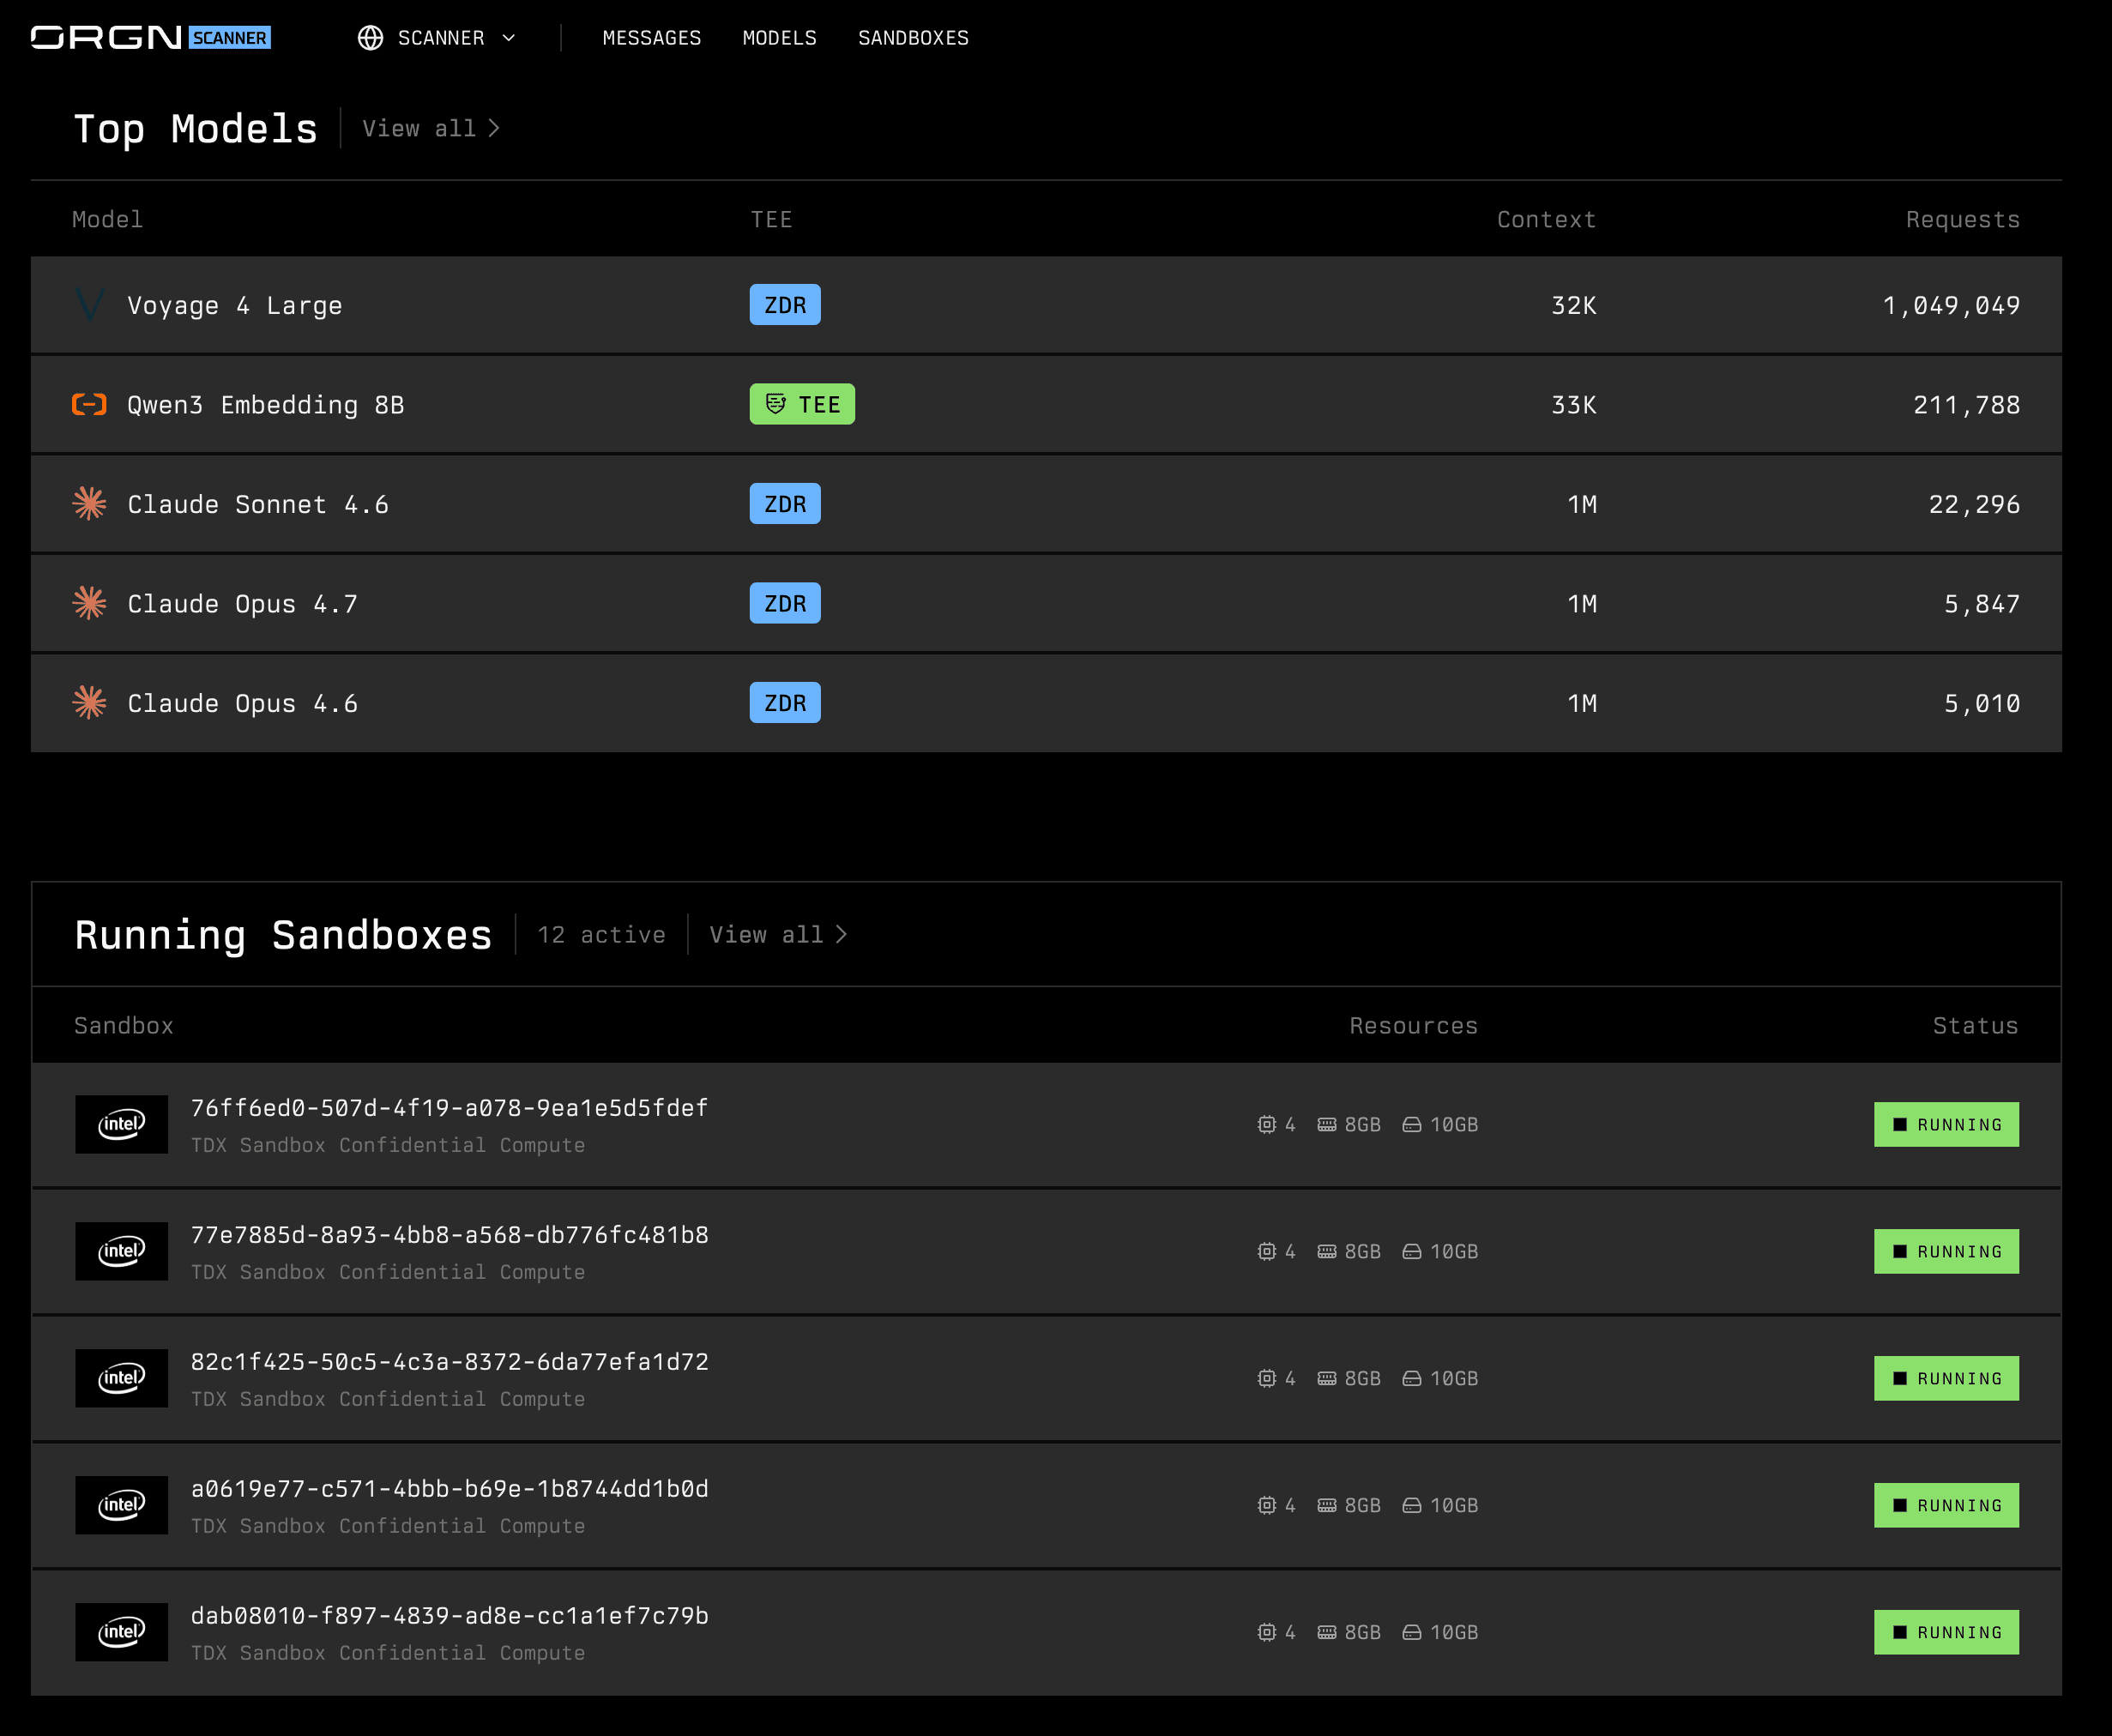Click the ZDR badge for Claude Opus 4.7

[785, 604]
